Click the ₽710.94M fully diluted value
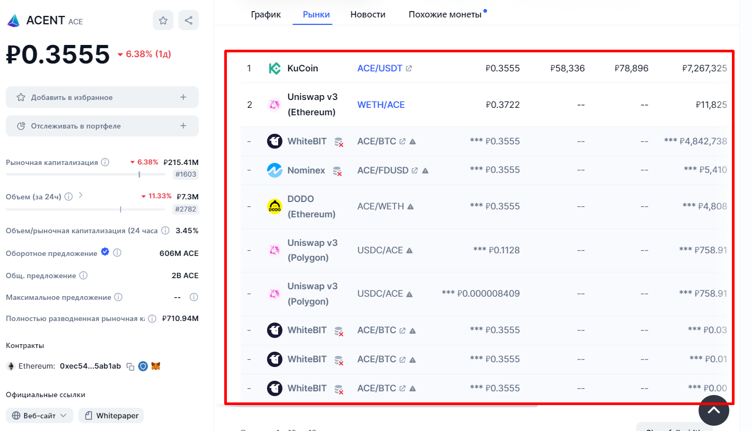This screenshot has width=752, height=431. click(180, 318)
